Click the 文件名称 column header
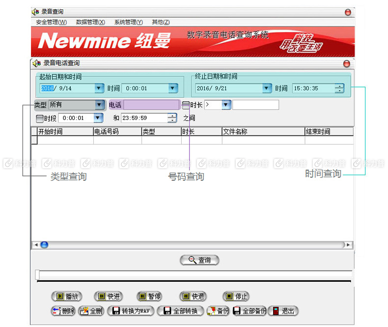The image size is (388, 327). (x=263, y=132)
